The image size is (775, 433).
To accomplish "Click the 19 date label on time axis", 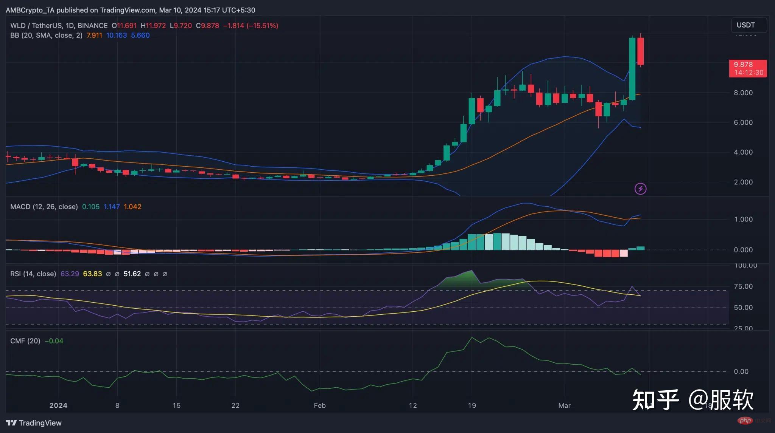I will click(x=472, y=405).
